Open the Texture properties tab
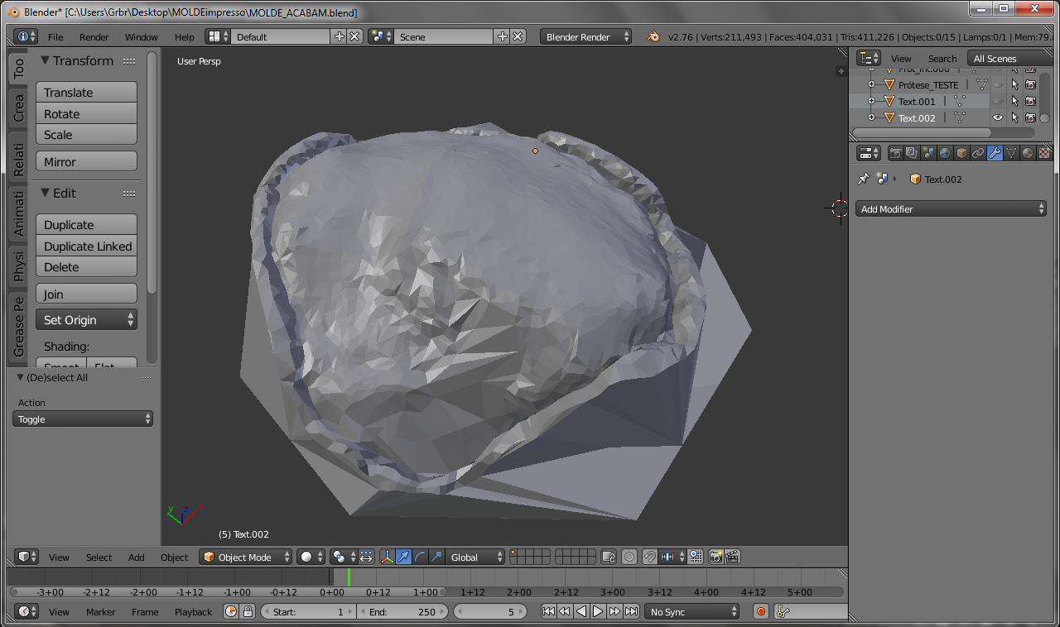 (1044, 153)
